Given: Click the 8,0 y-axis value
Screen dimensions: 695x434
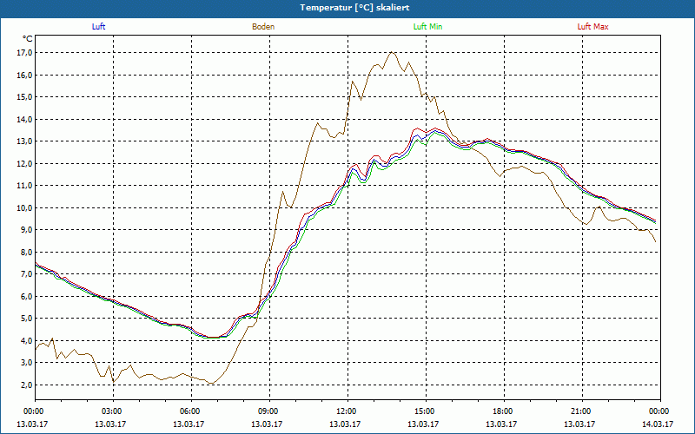Looking at the screenshot, I should click(26, 252).
